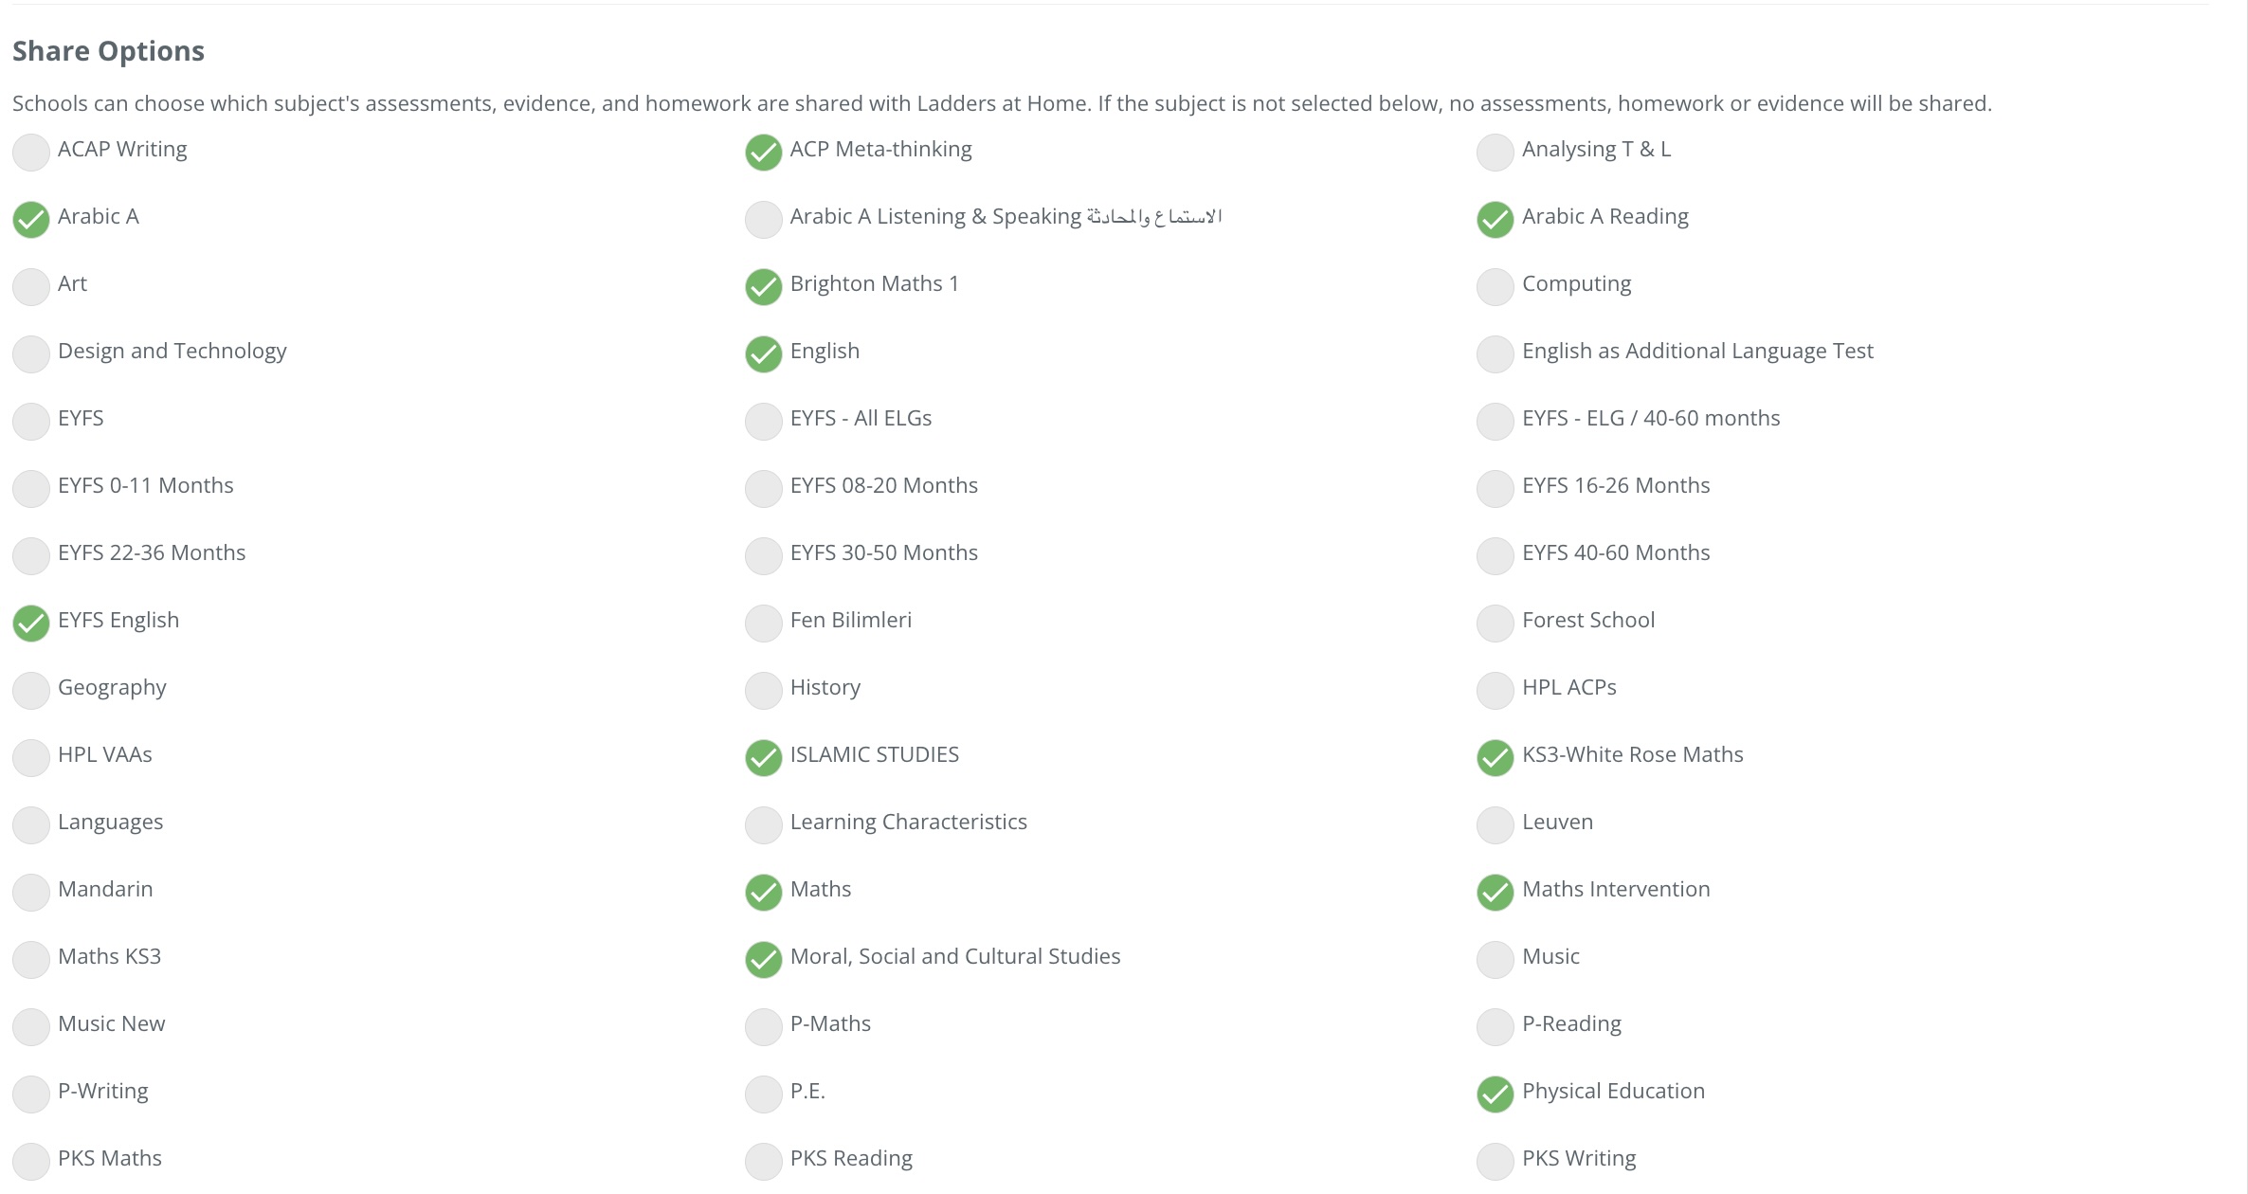Screen dimensions: 2248x1194
Task: Enable the Geography subject checkbox
Action: pyautogui.click(x=31, y=691)
